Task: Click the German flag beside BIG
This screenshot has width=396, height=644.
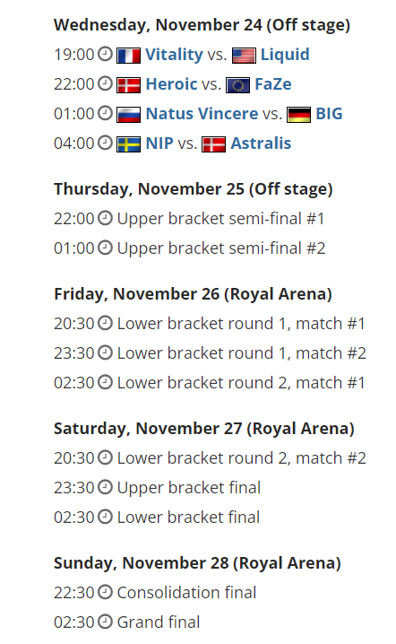Action: 298,115
